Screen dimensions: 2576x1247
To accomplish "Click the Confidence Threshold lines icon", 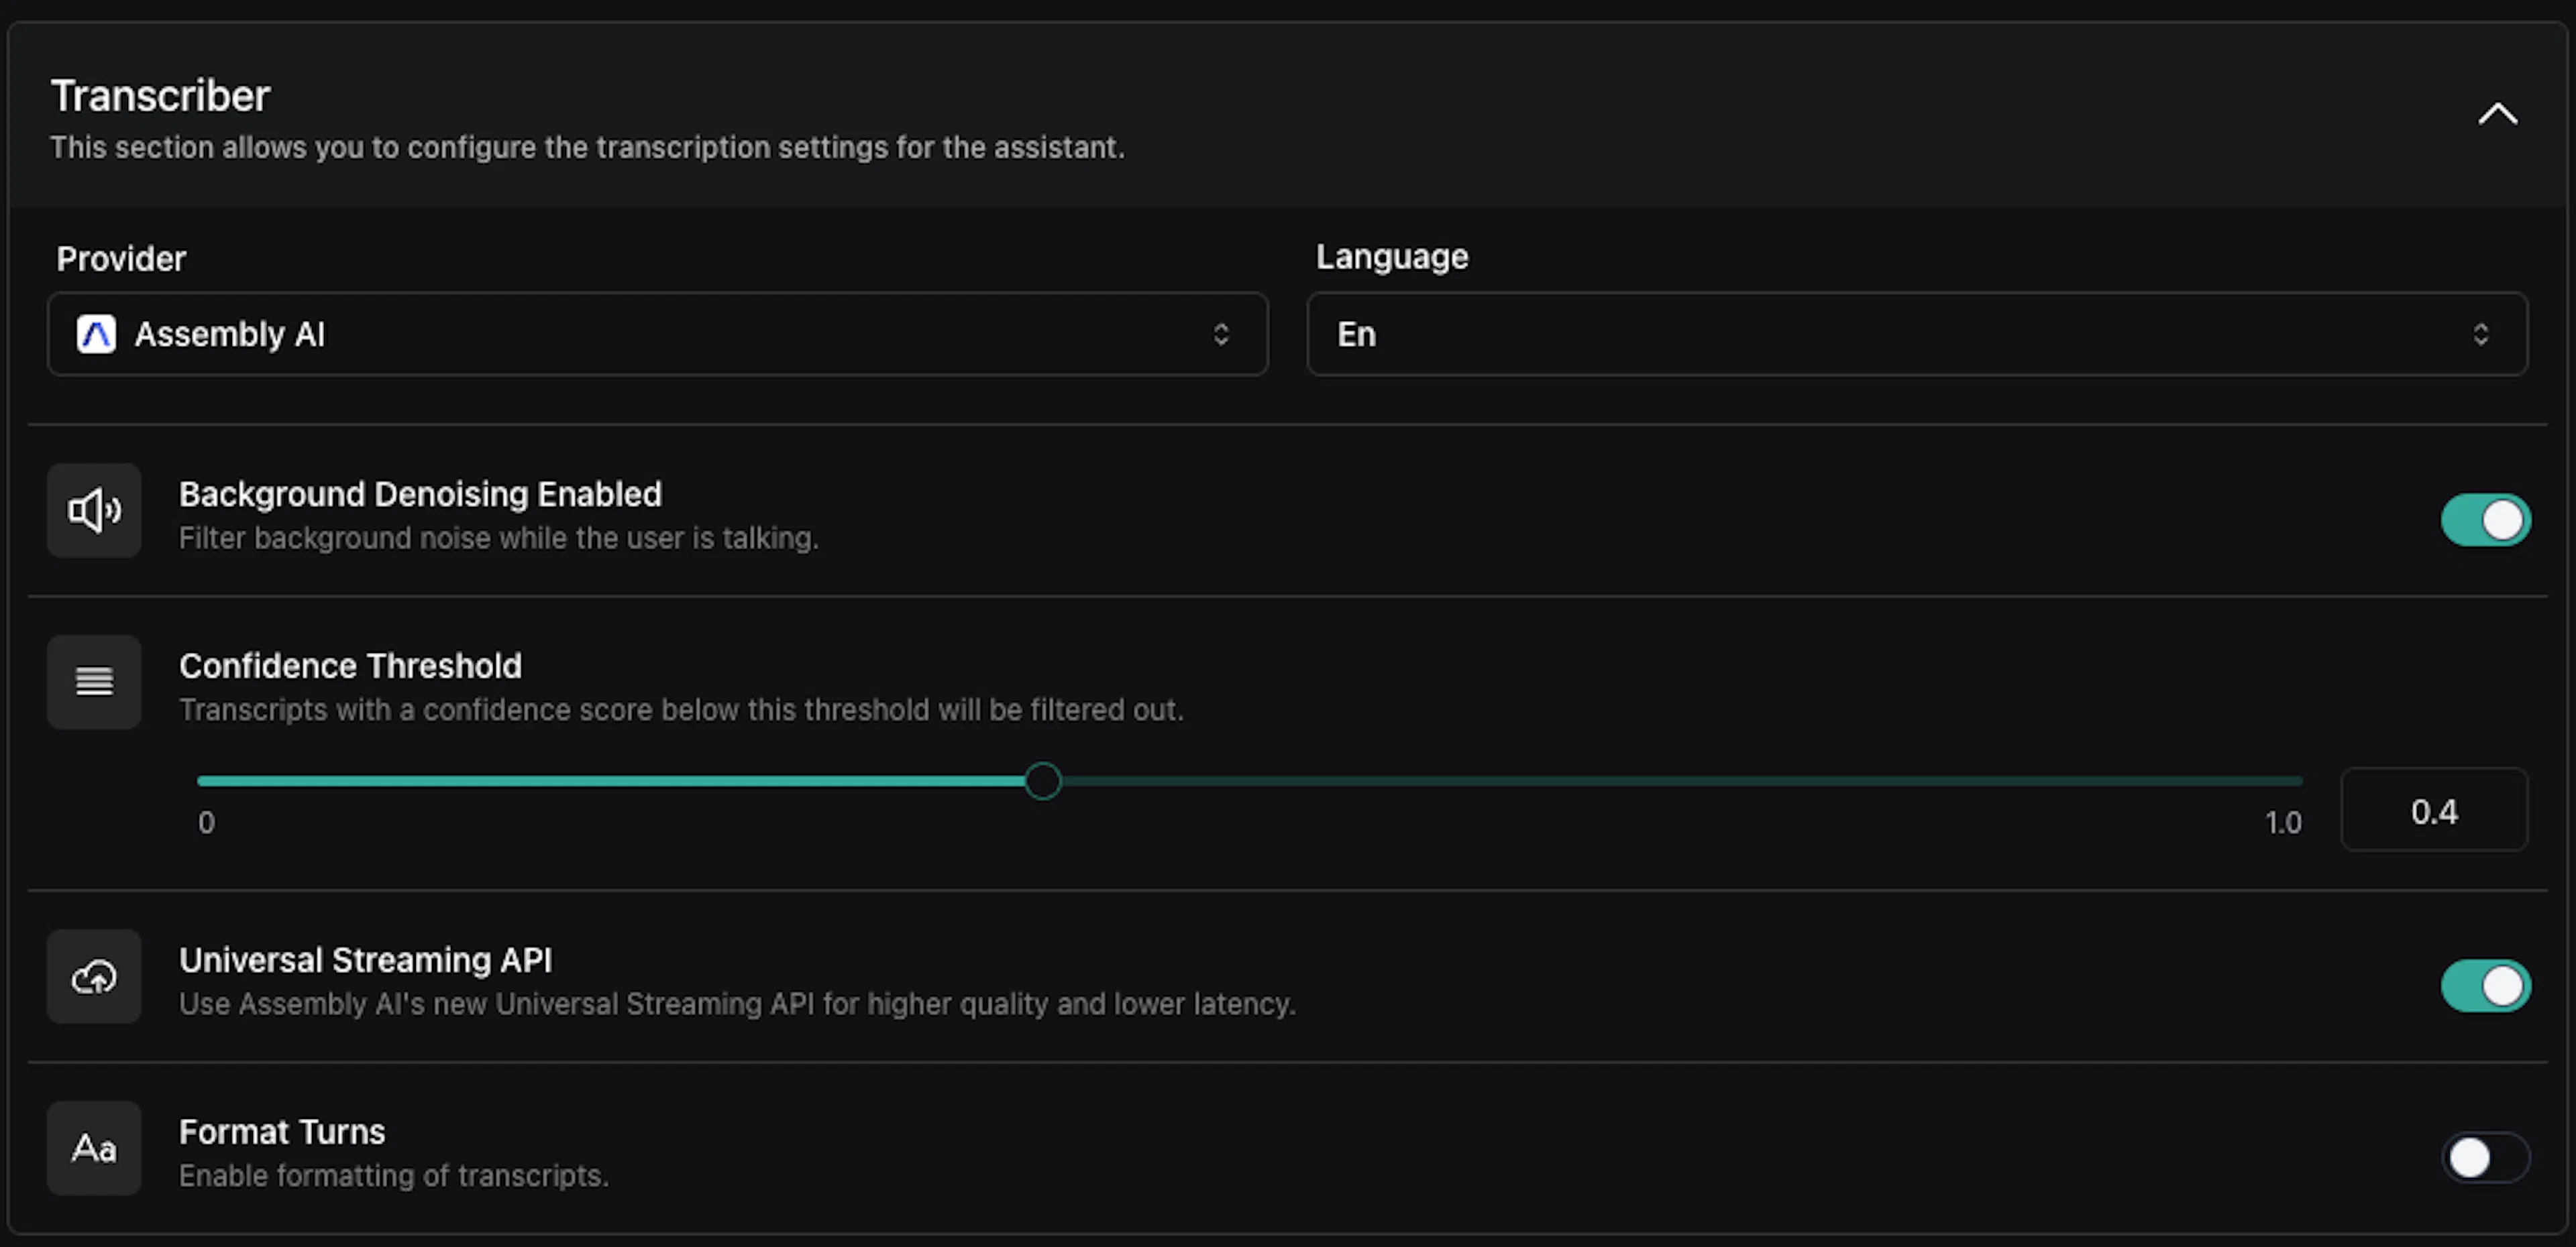I will click(x=94, y=681).
